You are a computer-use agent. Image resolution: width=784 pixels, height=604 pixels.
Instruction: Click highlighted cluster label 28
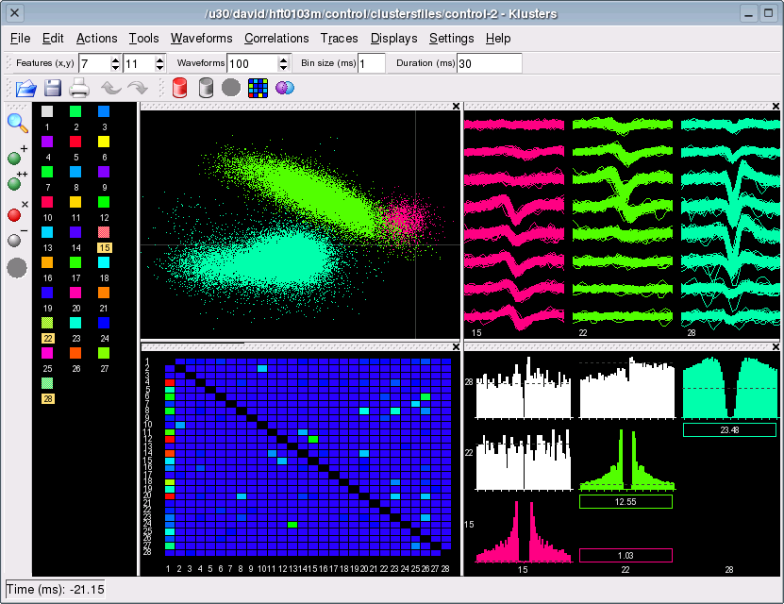point(47,398)
